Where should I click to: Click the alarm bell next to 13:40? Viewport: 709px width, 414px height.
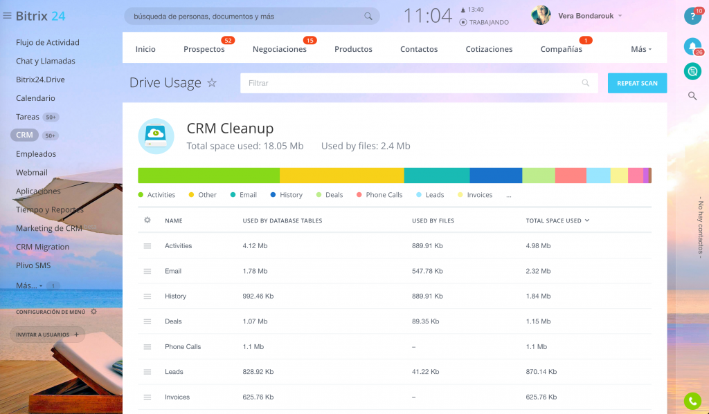pos(463,10)
